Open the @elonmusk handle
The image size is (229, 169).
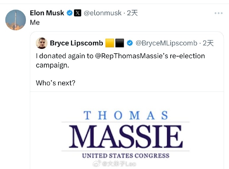coord(103,13)
